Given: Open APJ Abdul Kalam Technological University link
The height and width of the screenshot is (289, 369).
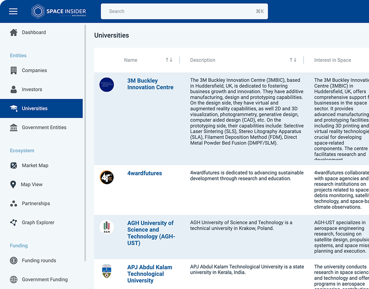Looking at the screenshot, I should click(x=150, y=274).
